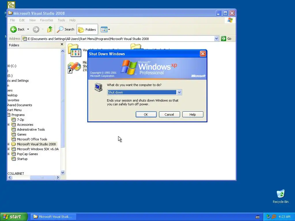Select Startup folder in tree
295x221 pixels.
point(22,159)
